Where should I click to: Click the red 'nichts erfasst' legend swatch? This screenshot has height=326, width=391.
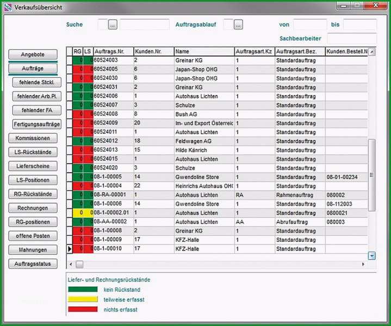pyautogui.click(x=83, y=309)
